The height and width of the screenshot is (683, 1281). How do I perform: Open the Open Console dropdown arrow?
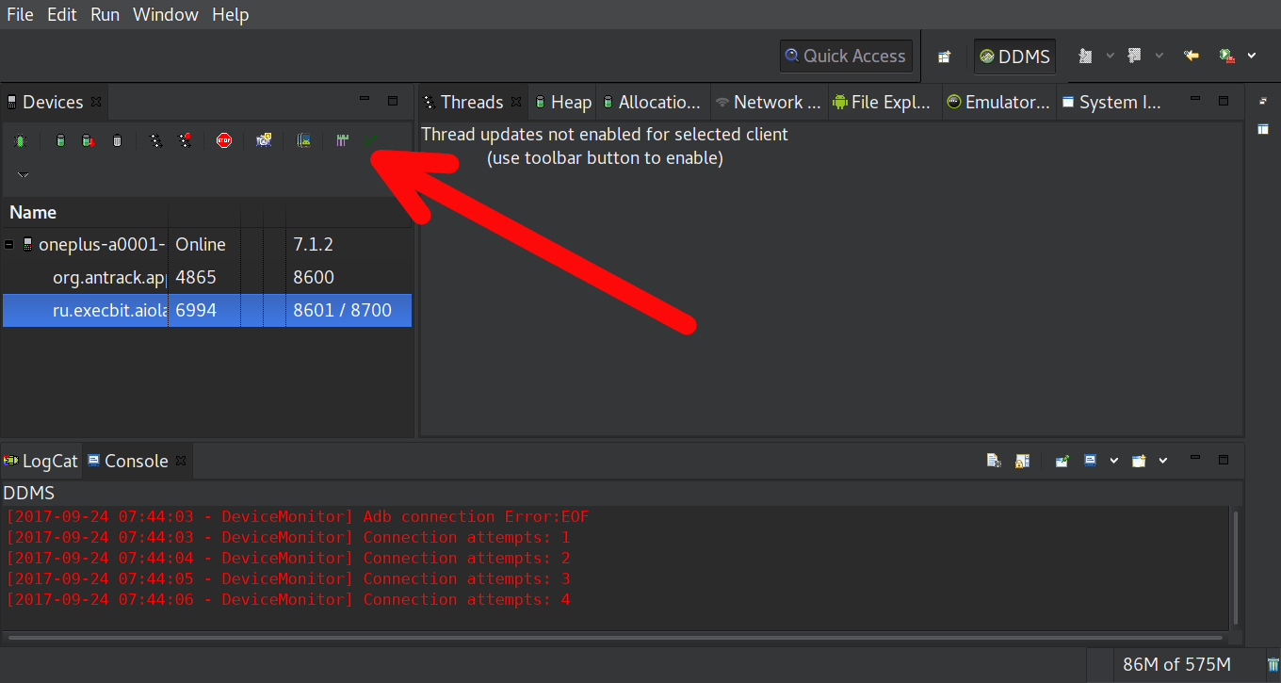(x=1163, y=461)
